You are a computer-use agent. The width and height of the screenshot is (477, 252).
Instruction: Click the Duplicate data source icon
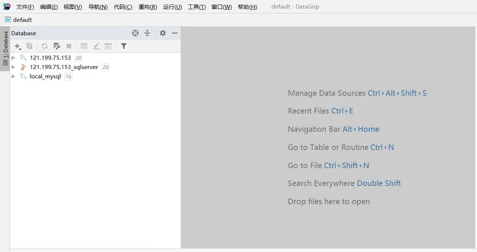[x=30, y=46]
